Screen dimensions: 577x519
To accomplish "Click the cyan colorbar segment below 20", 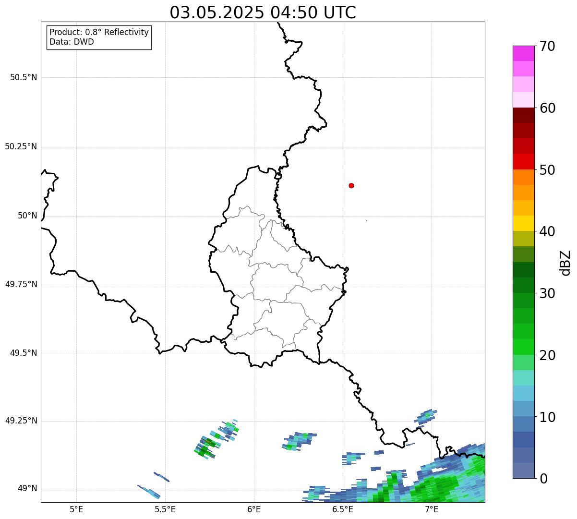I will pyautogui.click(x=523, y=378).
